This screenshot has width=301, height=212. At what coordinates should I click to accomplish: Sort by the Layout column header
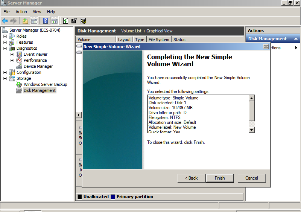pos(125,40)
